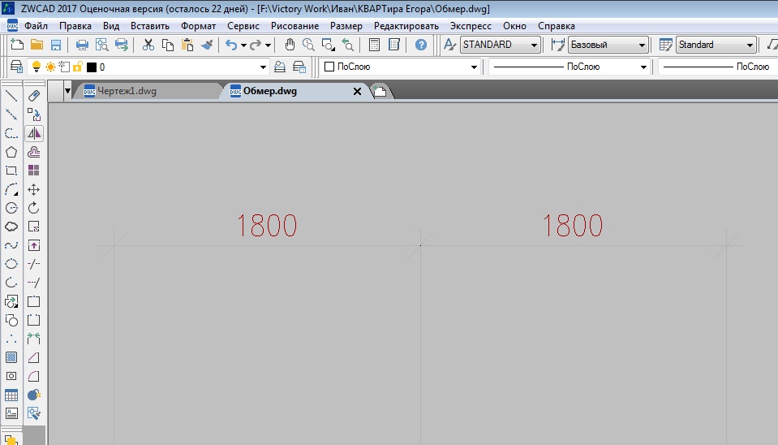The height and width of the screenshot is (445, 778).
Task: Click layer 0 black color swatch
Action: pyautogui.click(x=92, y=67)
